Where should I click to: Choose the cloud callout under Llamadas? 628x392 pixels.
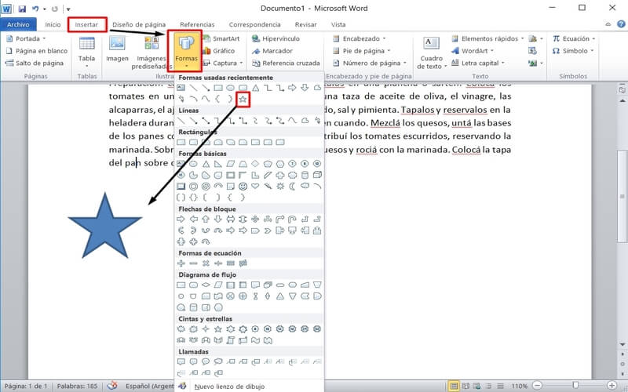coord(218,361)
